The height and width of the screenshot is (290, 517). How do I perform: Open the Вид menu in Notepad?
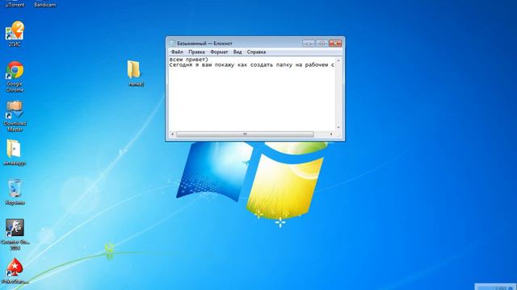[x=237, y=52]
